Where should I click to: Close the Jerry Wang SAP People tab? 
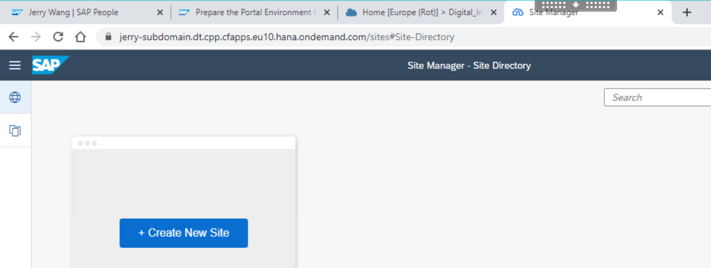pos(160,13)
